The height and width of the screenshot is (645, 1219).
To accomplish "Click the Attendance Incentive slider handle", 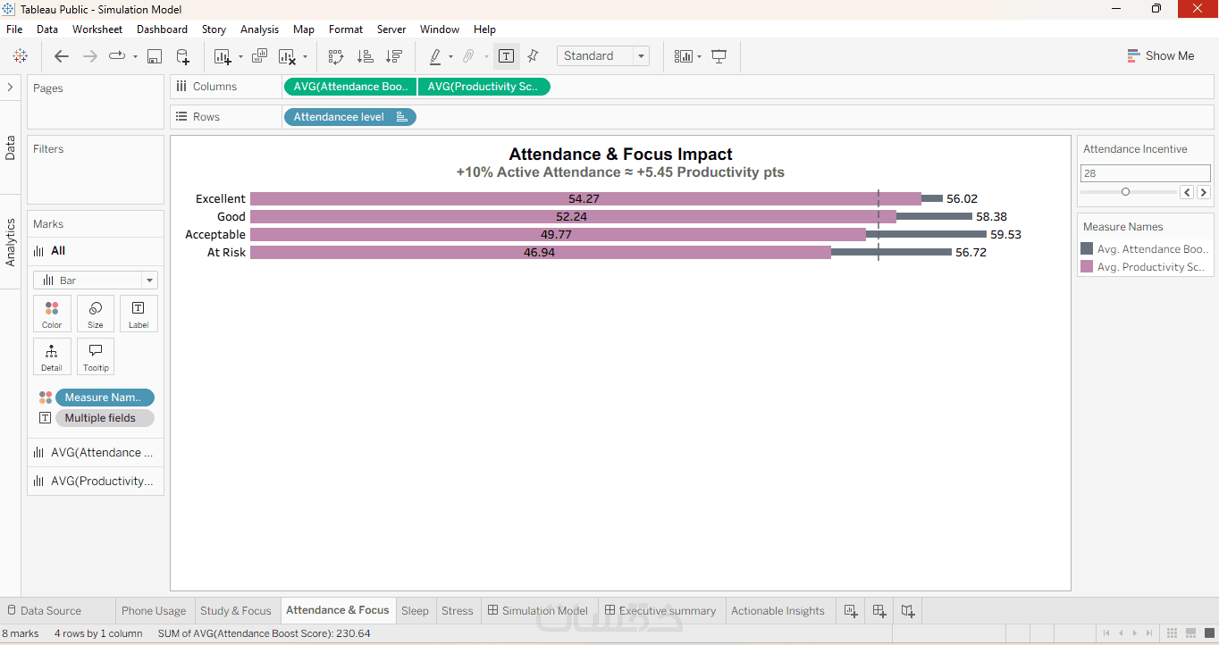I will [x=1125, y=192].
